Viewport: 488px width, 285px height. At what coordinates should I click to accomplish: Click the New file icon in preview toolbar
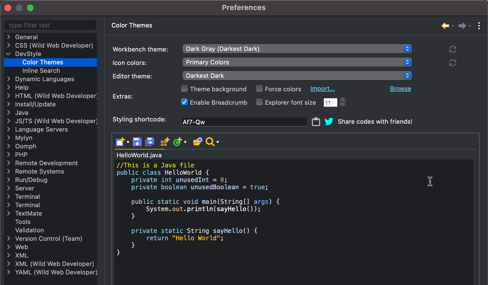(x=120, y=142)
